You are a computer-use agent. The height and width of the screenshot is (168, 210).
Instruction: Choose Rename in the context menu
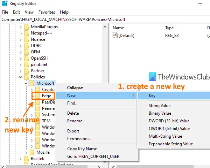(97, 121)
